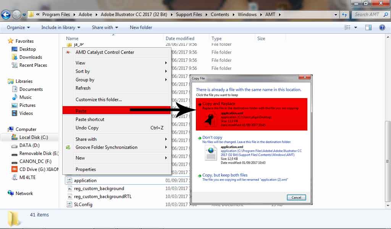The image size is (391, 229).
Task: Click the Size column header
Action: click(x=261, y=39)
